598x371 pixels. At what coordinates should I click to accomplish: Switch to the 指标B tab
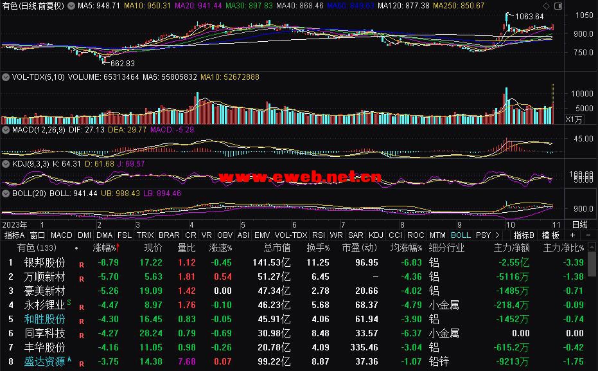click(523, 235)
